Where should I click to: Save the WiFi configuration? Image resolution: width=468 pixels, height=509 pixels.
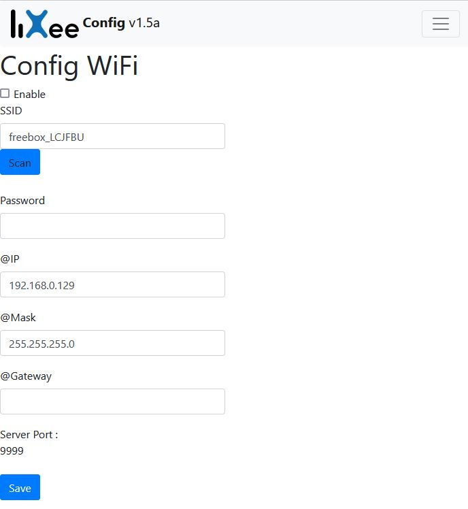pos(20,487)
